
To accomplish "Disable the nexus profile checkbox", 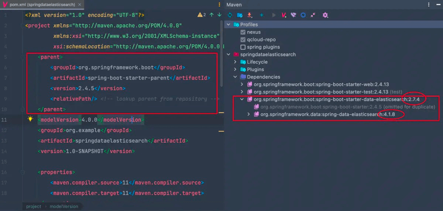I will click(x=243, y=32).
